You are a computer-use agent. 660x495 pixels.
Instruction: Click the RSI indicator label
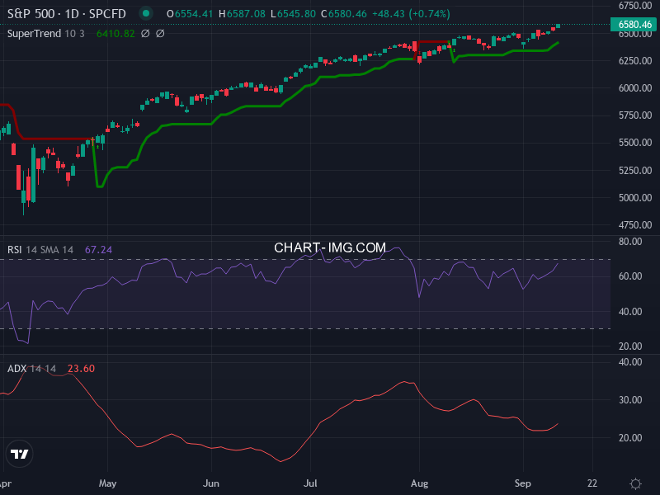pos(14,250)
